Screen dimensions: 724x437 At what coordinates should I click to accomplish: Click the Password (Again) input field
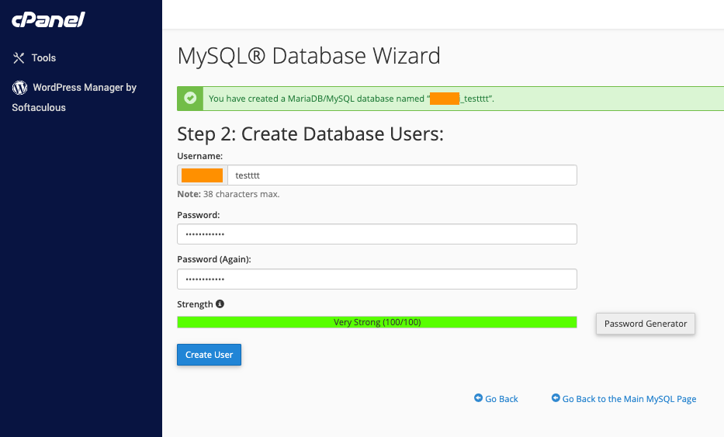point(377,279)
